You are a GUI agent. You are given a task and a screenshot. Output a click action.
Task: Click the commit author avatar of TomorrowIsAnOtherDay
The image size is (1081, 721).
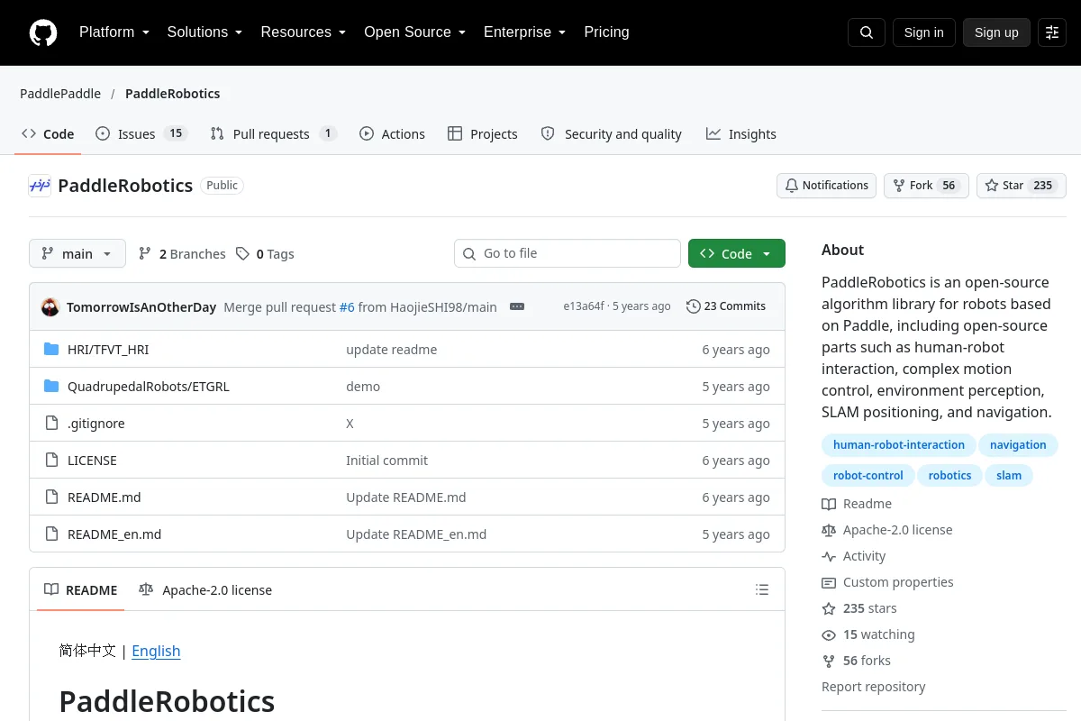[50, 306]
